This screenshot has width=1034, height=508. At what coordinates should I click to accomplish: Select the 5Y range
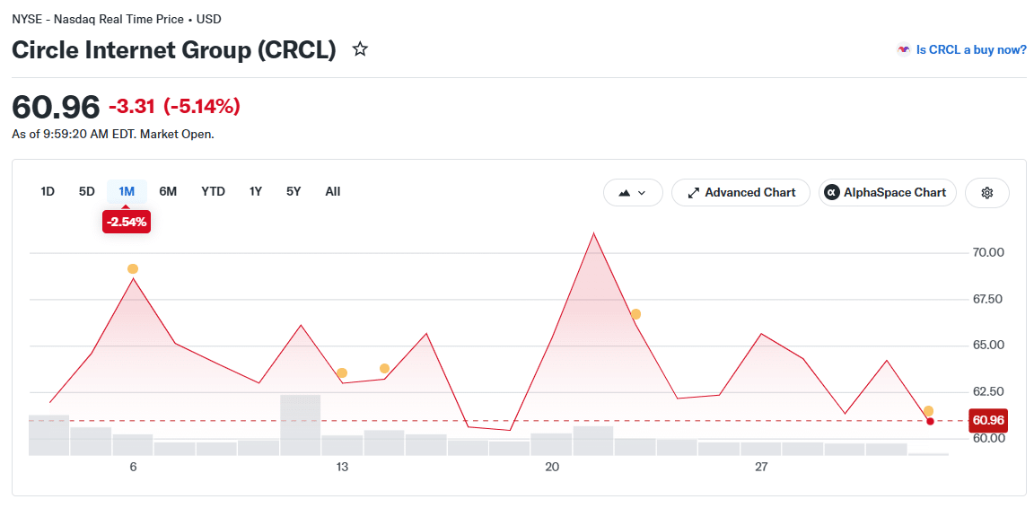click(x=294, y=192)
